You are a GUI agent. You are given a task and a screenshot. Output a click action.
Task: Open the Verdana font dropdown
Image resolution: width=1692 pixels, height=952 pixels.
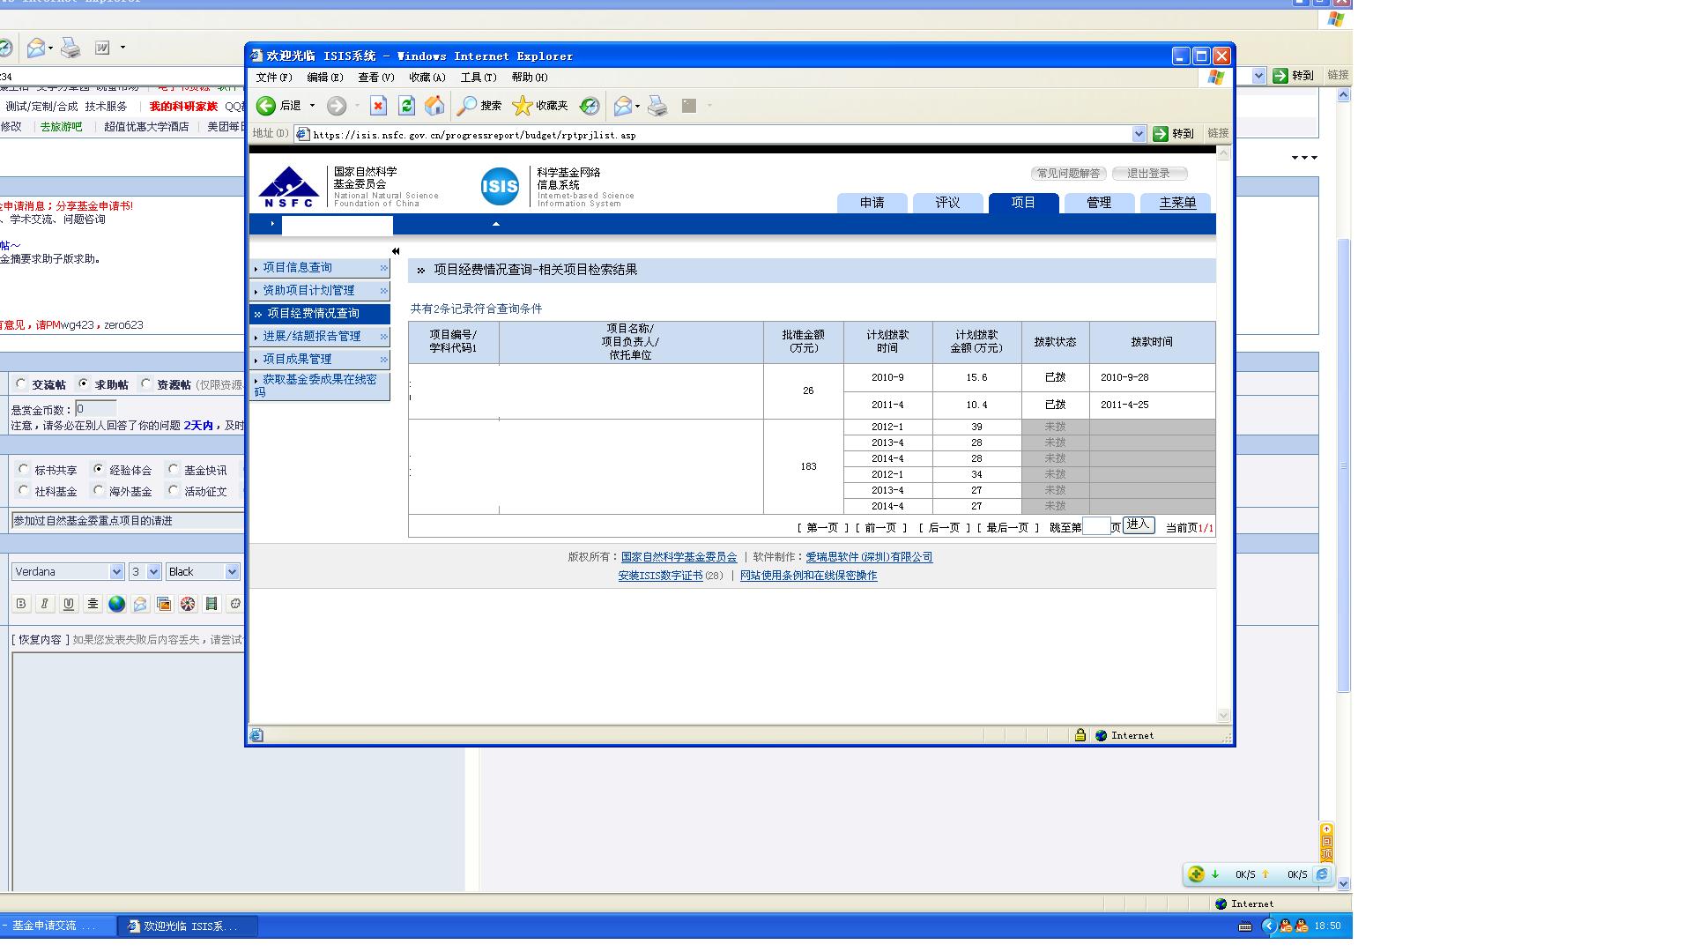[x=116, y=572]
